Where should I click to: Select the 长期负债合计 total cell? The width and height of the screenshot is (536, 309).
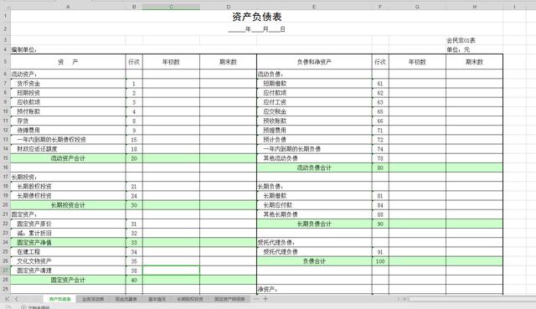point(314,224)
